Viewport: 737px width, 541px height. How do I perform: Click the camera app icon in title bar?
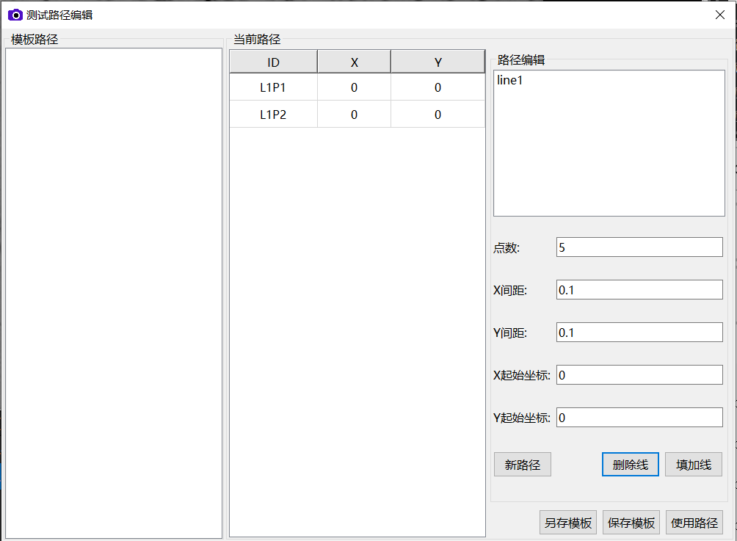click(15, 15)
